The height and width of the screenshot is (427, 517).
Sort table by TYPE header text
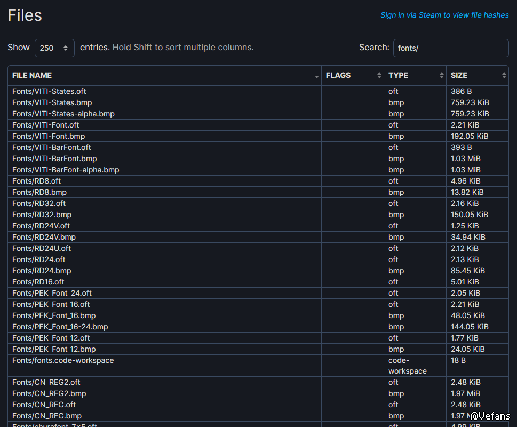coord(398,75)
